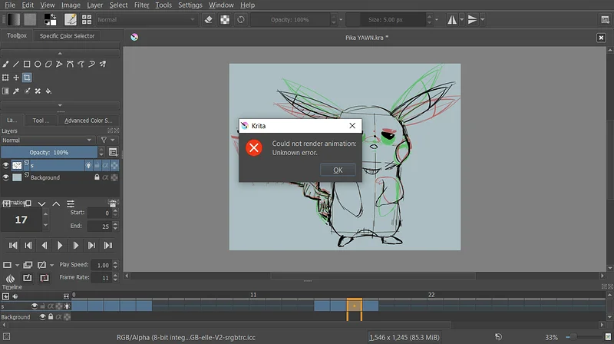The height and width of the screenshot is (344, 614).
Task: Switch to the Specific Color Selector tab
Action: (68, 35)
